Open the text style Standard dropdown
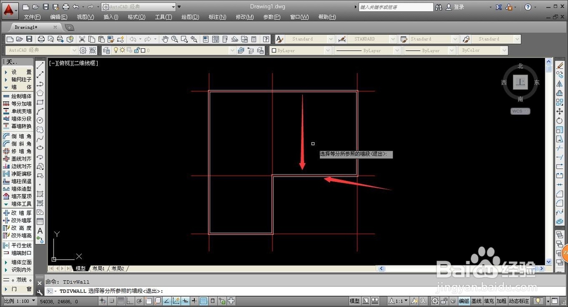This screenshot has height=307, width=568. click(x=310, y=39)
